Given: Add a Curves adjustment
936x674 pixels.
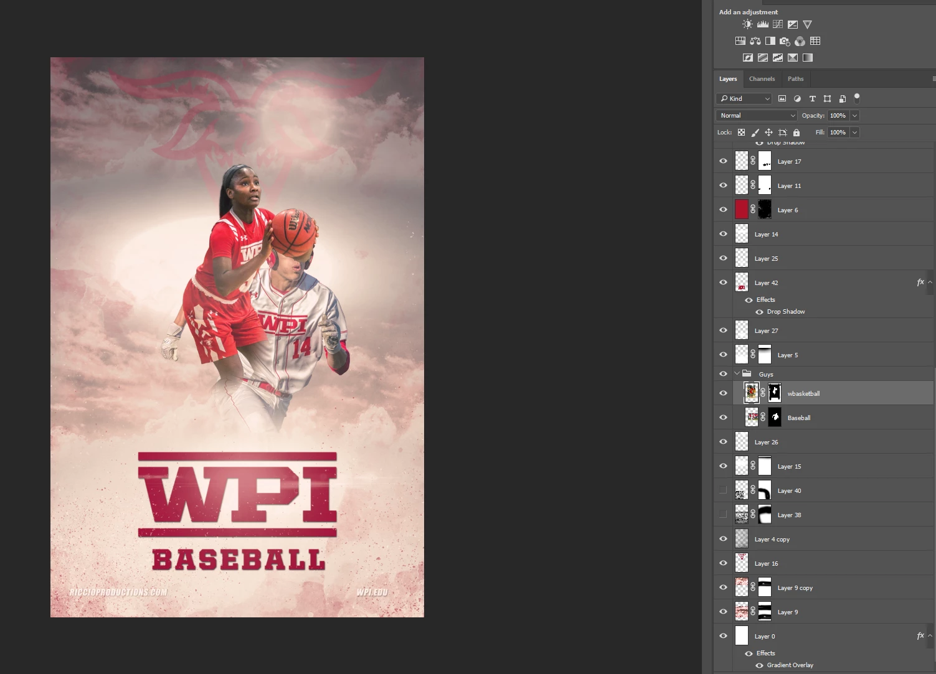Looking at the screenshot, I should [778, 24].
